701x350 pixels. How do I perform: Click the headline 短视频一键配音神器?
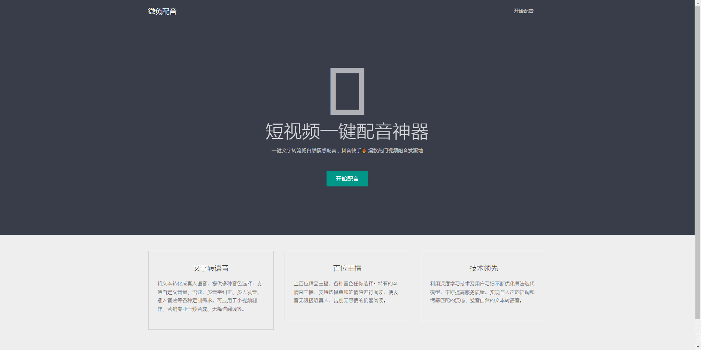pyautogui.click(x=347, y=131)
